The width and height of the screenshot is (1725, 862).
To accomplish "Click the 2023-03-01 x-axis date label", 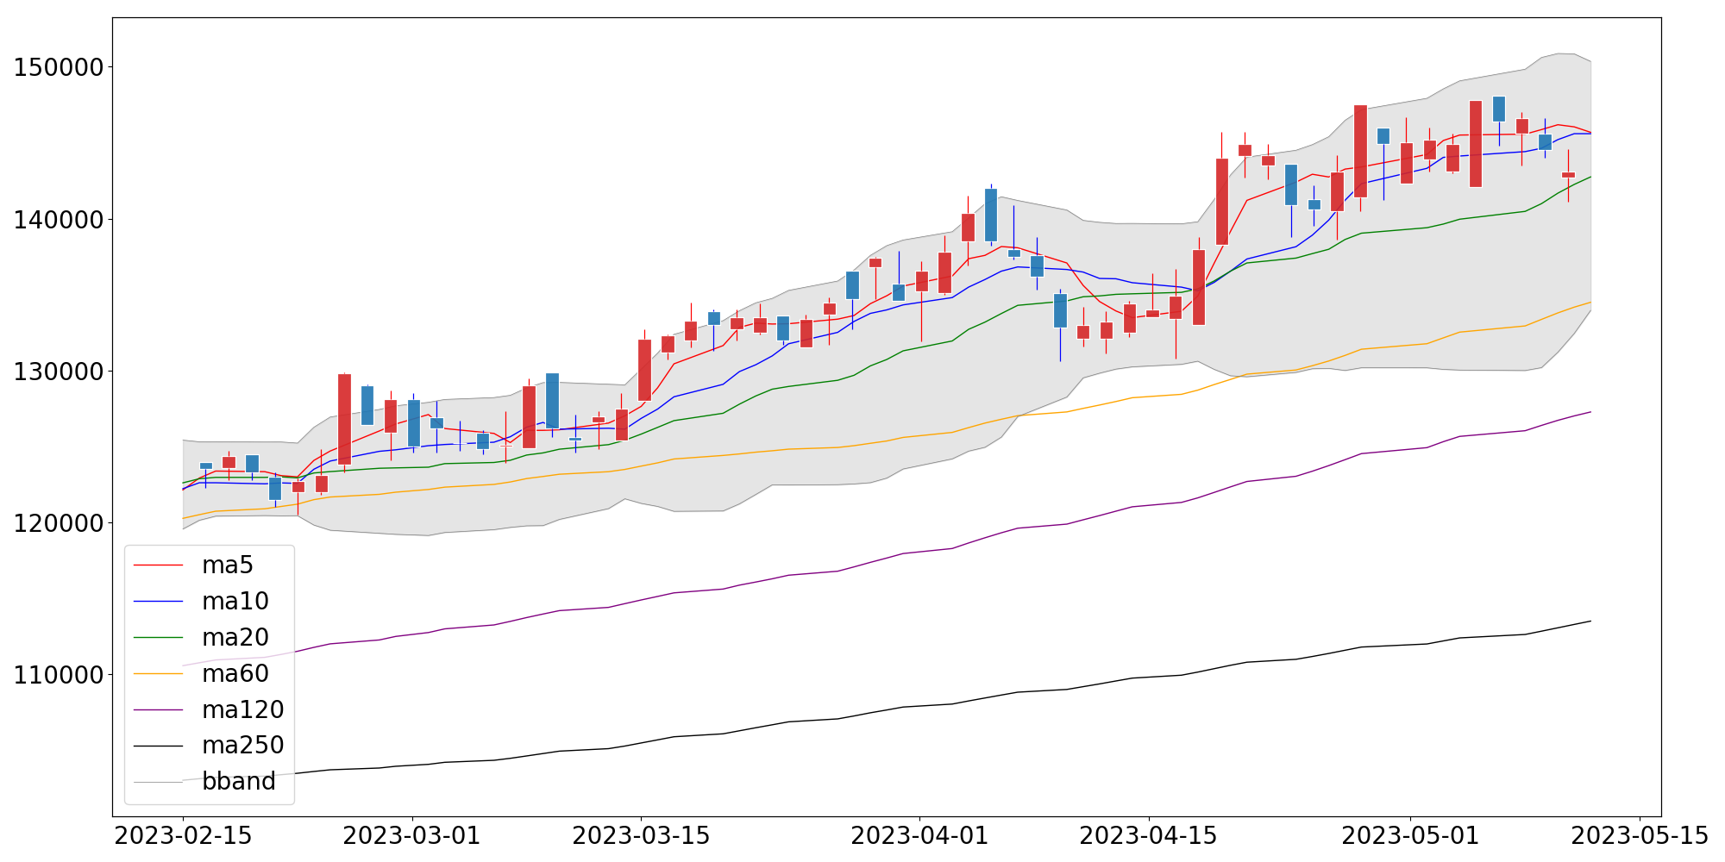I will (x=412, y=836).
